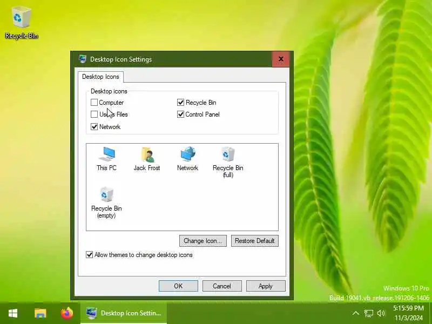Uncheck the Recycle Bin checkbox
432x324 pixels.
tap(180, 103)
